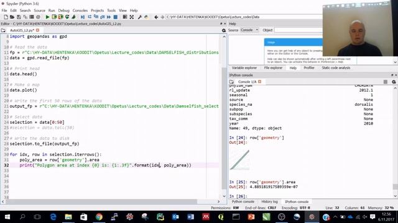Open Chrome from the taskbar
398x223 pixels.
tap(99, 217)
